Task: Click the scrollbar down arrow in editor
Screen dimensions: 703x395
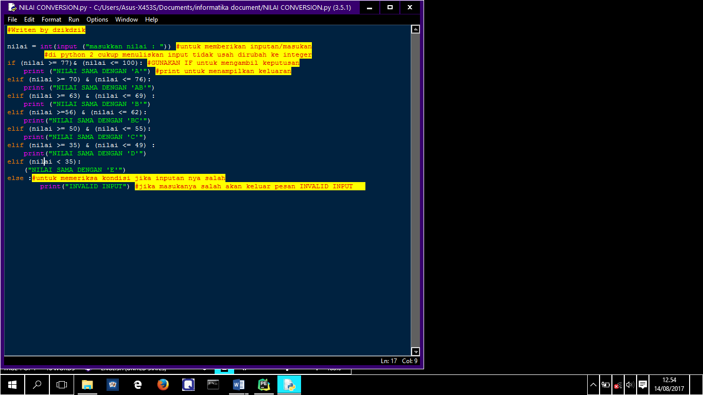Action: [x=415, y=352]
